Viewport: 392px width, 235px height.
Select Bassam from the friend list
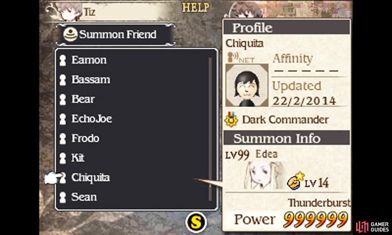click(91, 80)
